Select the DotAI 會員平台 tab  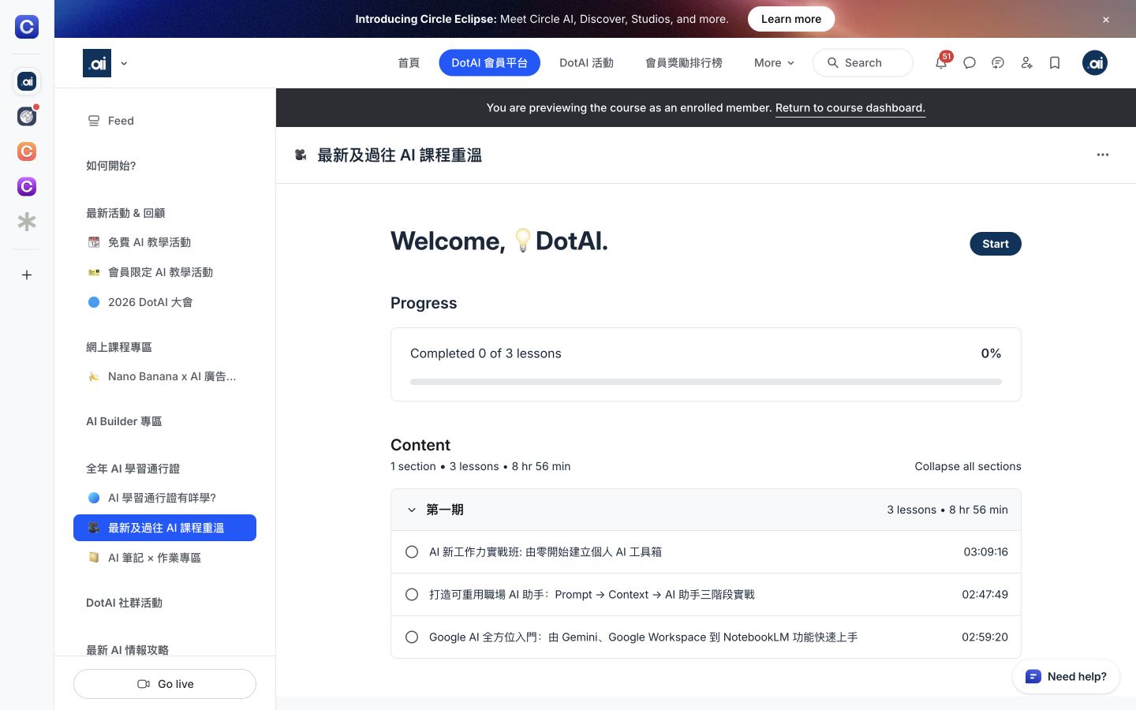pos(489,63)
